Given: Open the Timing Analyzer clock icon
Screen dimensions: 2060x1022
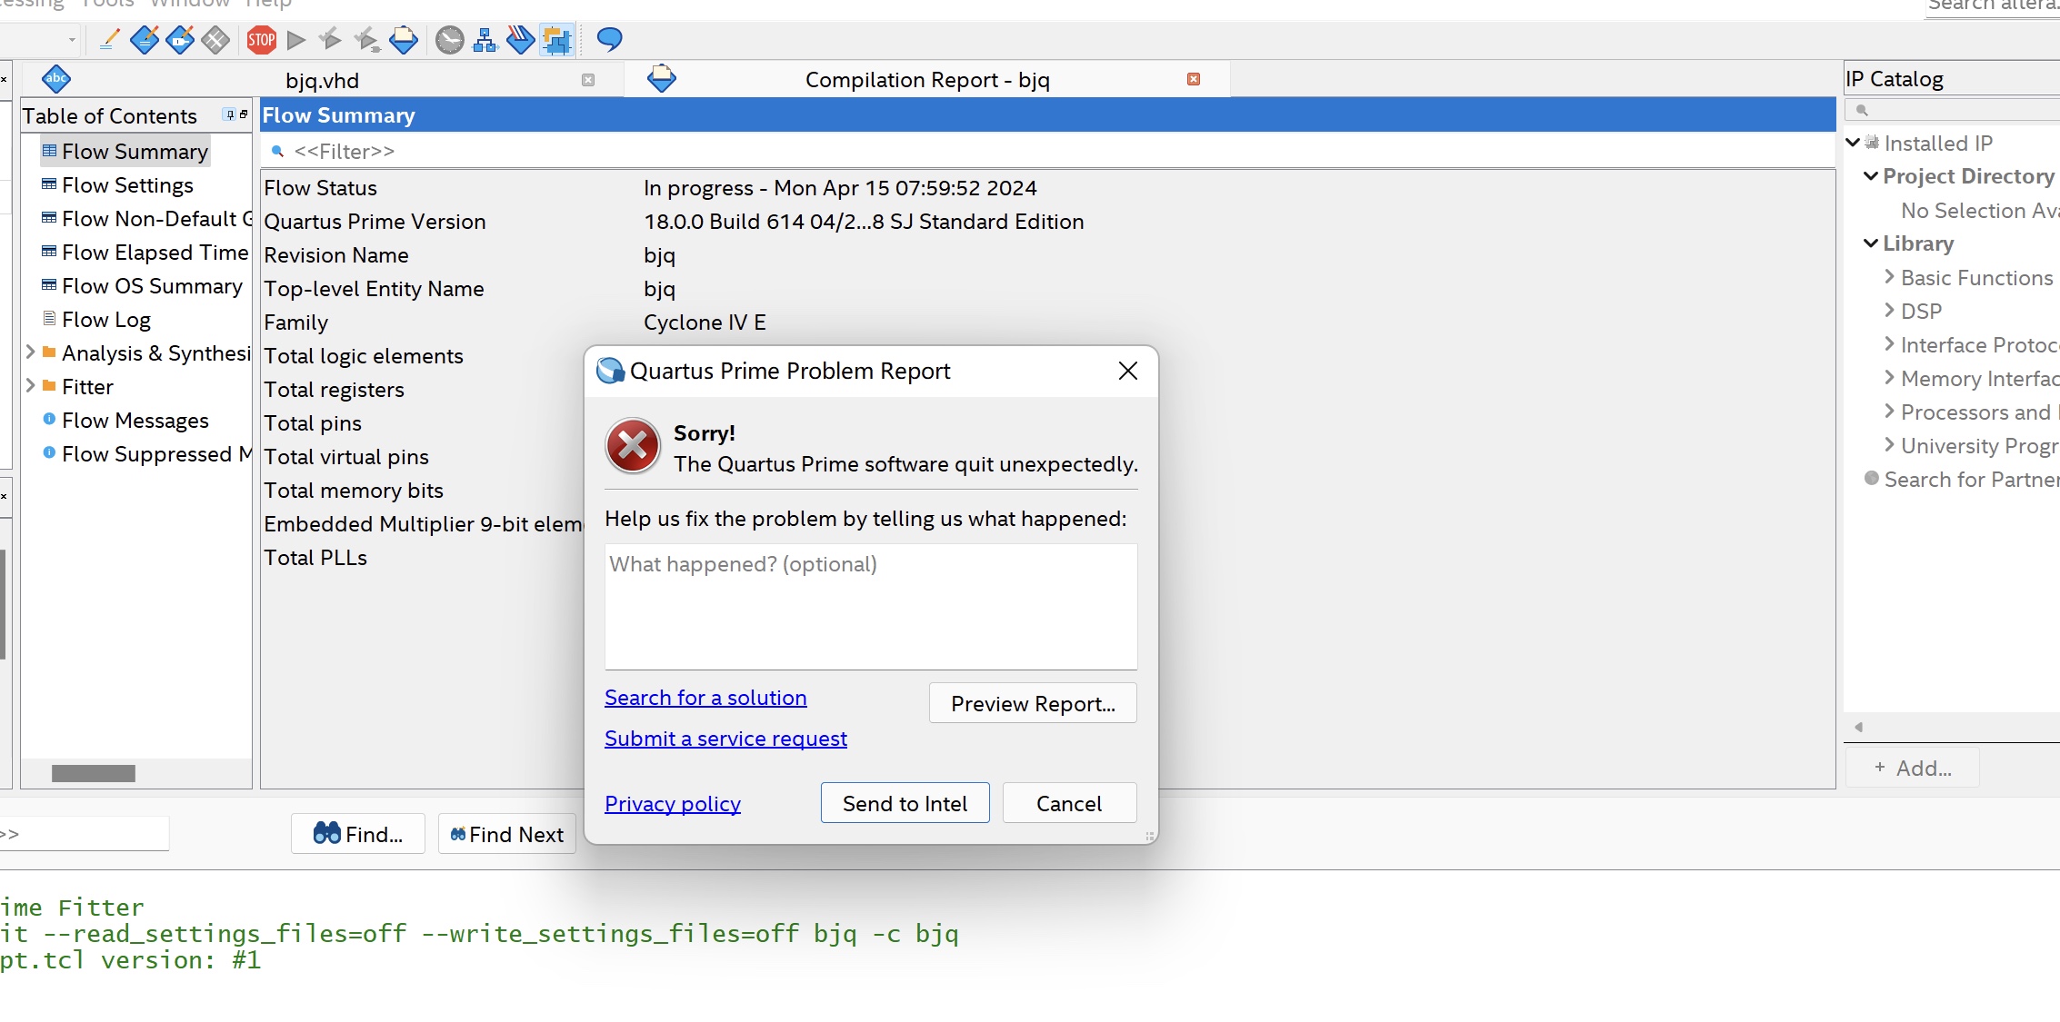Looking at the screenshot, I should click(x=449, y=40).
